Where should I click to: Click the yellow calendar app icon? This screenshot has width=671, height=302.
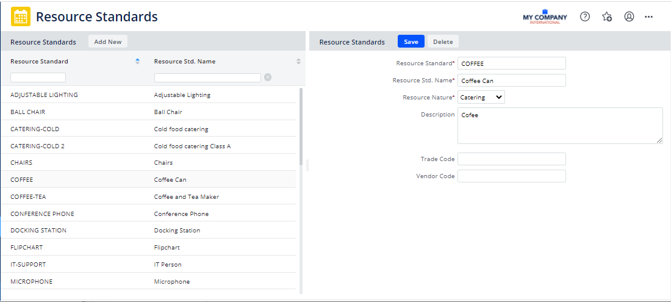20,16
